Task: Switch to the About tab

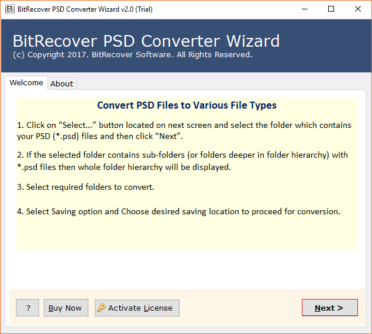Action: point(62,83)
